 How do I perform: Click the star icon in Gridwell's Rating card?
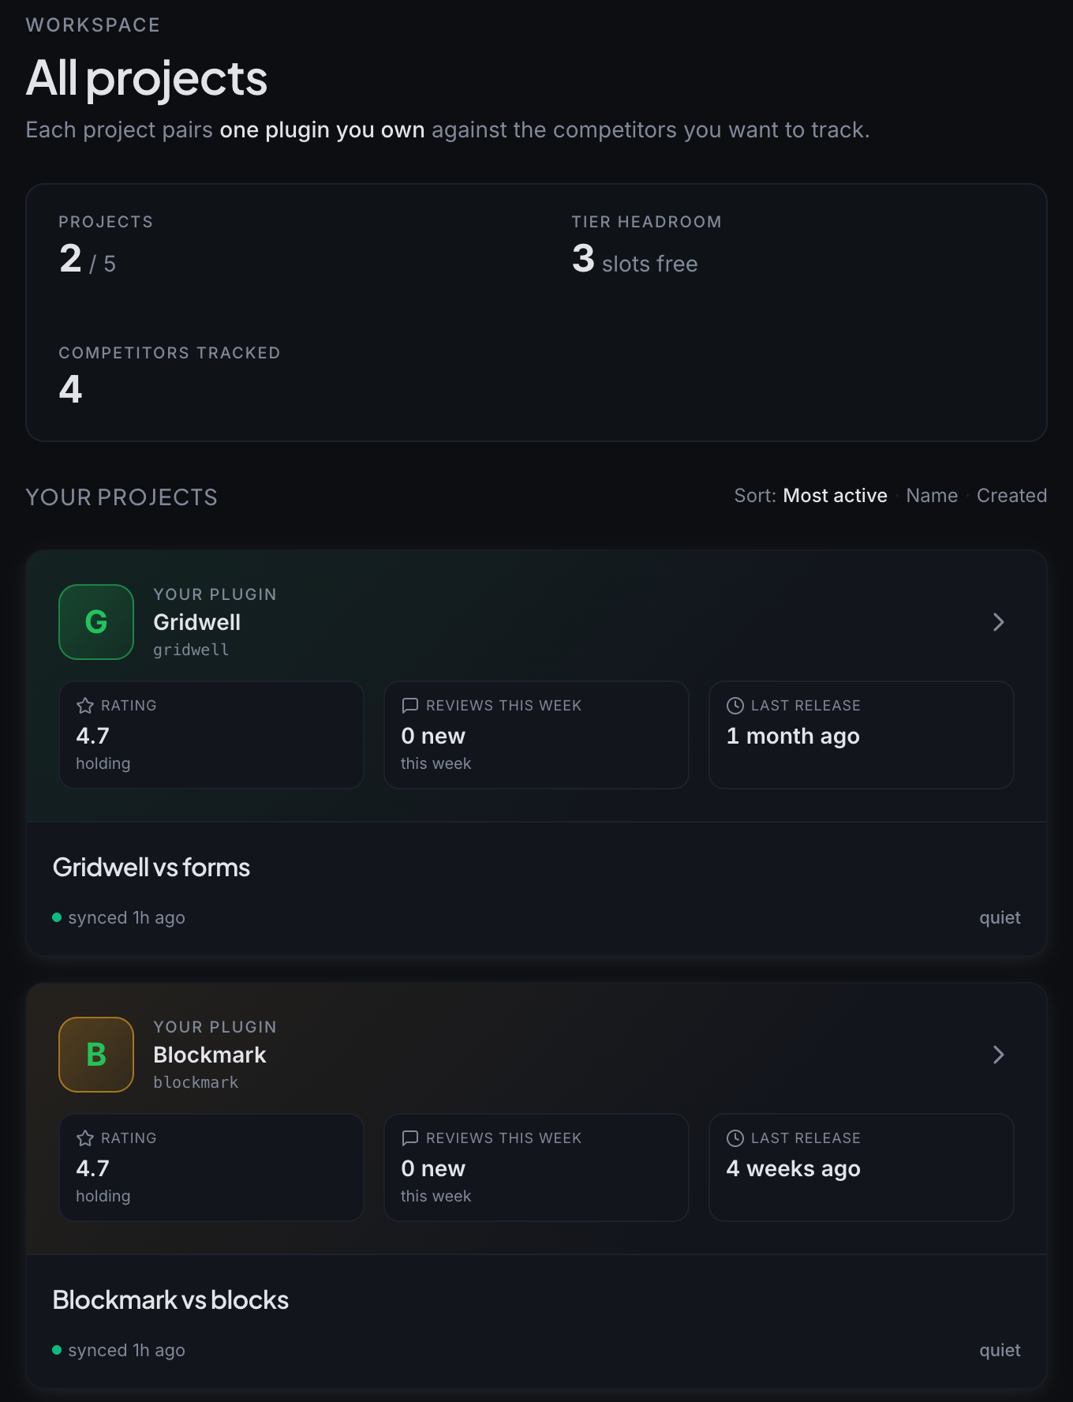tap(85, 706)
